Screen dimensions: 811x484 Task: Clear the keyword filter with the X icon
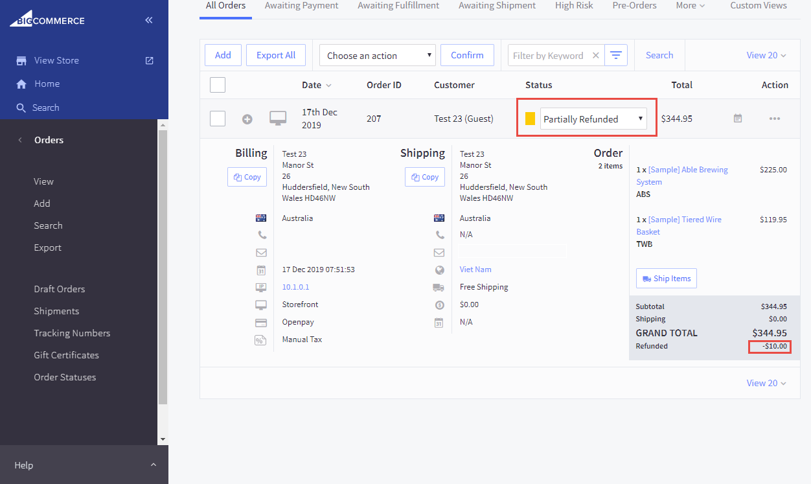point(596,56)
